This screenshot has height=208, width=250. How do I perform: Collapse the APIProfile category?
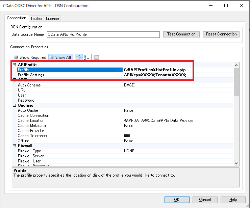pyautogui.click(x=14, y=65)
